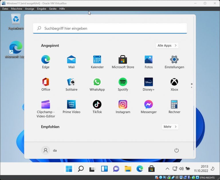The width and height of the screenshot is (220, 180).
Task: Launch Instagram from pinned apps
Action: click(123, 107)
